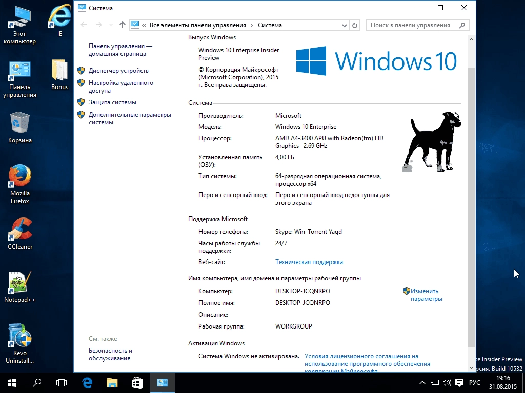Open license terms link (Условия лицензионного соглашения)

coord(367,364)
